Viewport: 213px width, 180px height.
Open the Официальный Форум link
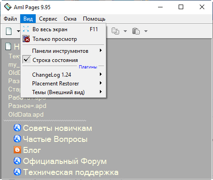tap(65, 161)
